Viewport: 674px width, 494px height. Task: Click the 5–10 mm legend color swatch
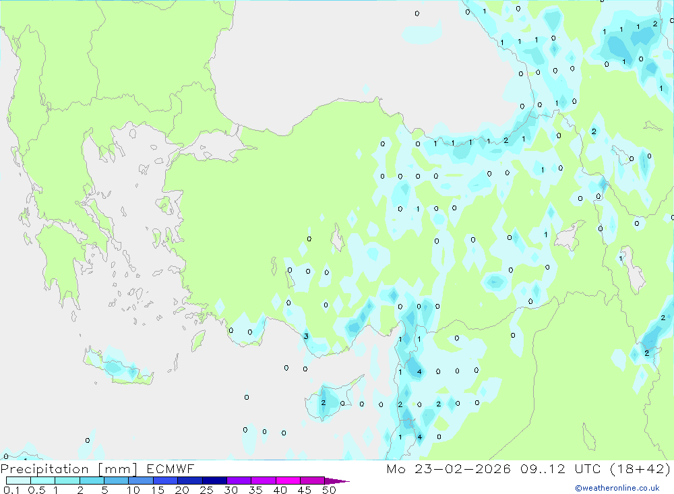117,481
